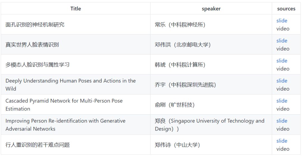
Task: Select the Cascaded Pyramid Network title cell
Action: point(76,105)
